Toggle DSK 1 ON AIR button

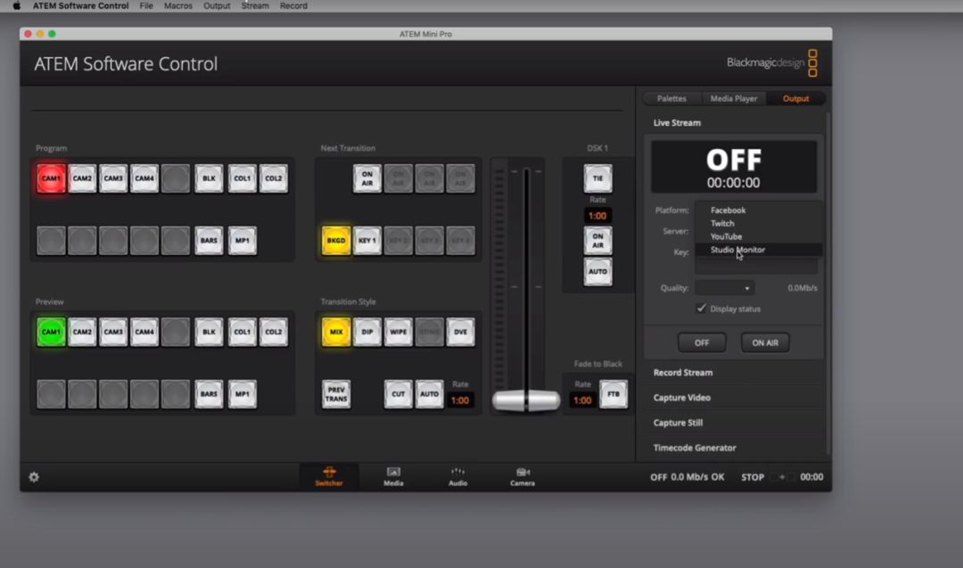pyautogui.click(x=597, y=241)
